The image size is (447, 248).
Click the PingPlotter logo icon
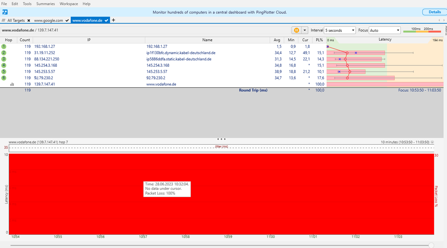[5, 12]
